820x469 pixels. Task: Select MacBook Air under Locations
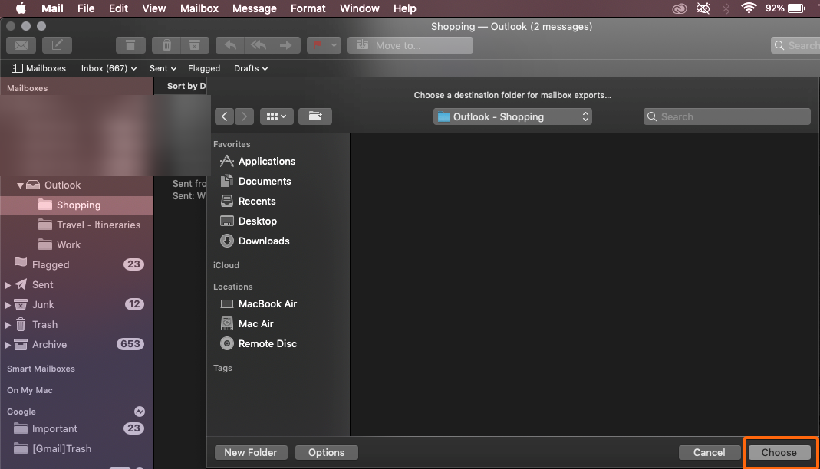(267, 304)
